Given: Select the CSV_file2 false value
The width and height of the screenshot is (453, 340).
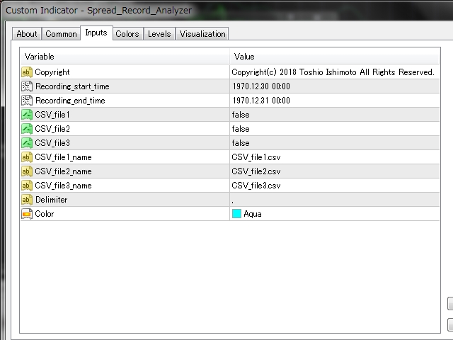Looking at the screenshot, I should click(241, 129).
